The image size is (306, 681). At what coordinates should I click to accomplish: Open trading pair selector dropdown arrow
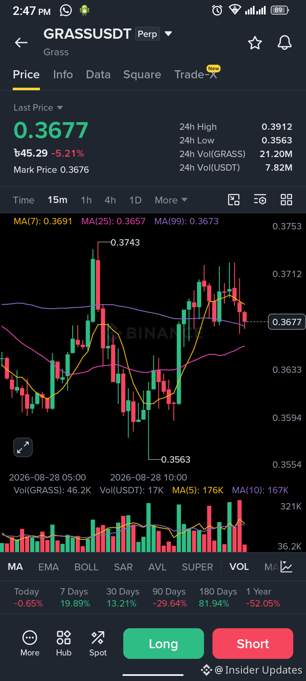click(168, 34)
